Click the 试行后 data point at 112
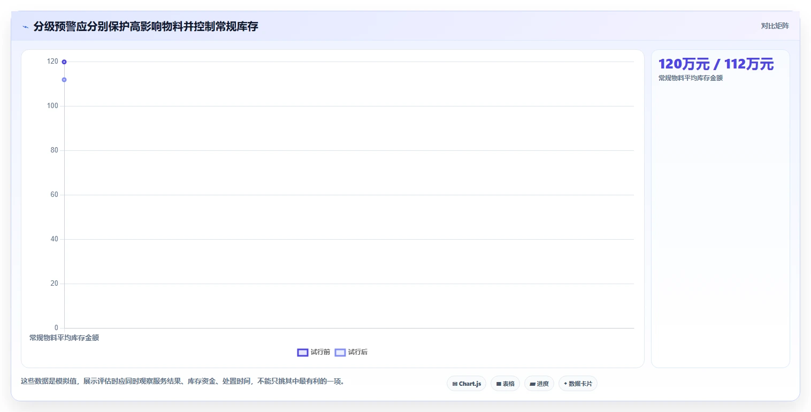Screen dimensions: 811x412 [x=64, y=80]
